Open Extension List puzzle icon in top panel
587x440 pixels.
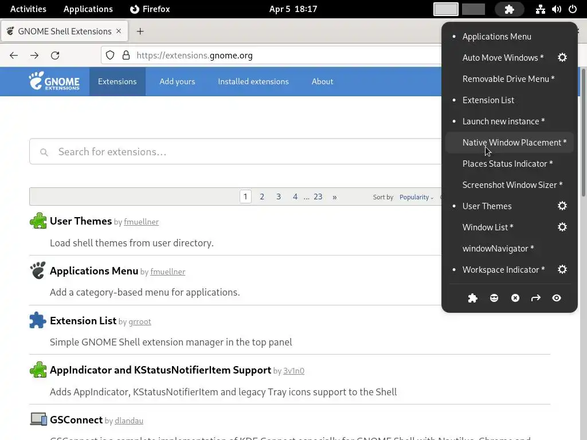pyautogui.click(x=509, y=9)
